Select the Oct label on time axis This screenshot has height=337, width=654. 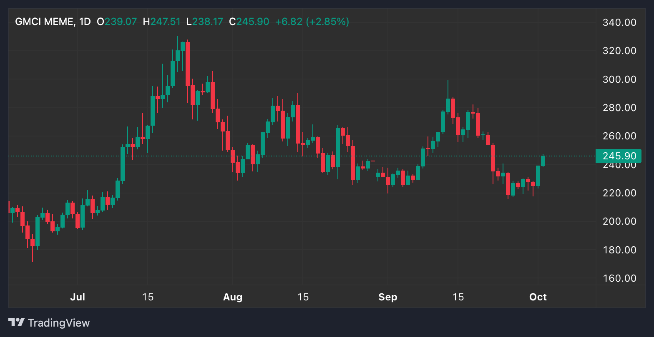click(x=538, y=297)
